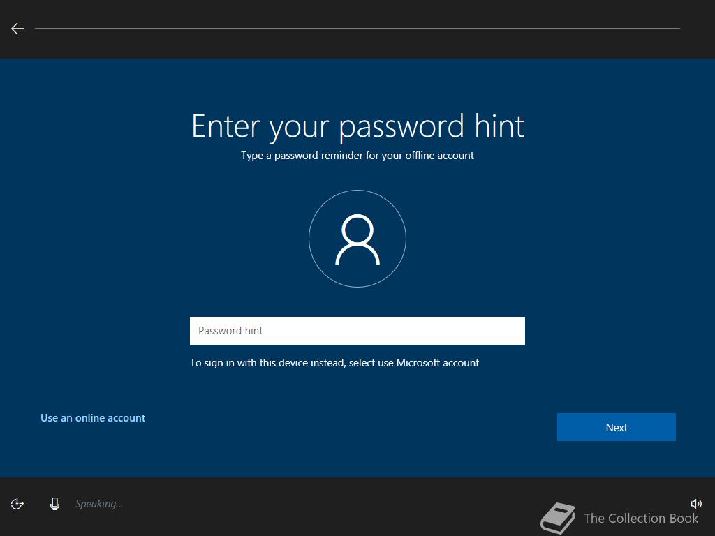Viewport: 715px width, 536px height.
Task: Click the setup progress line at top
Action: [357, 28]
